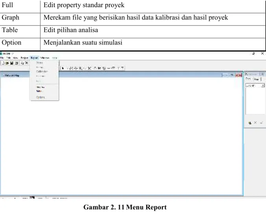Close the open Report menu from the menu bar

pyautogui.click(x=34, y=58)
